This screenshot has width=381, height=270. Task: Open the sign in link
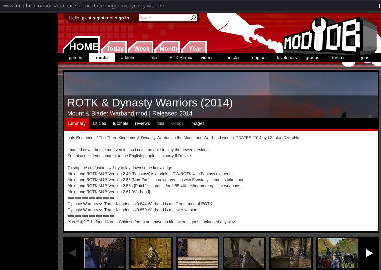click(122, 18)
